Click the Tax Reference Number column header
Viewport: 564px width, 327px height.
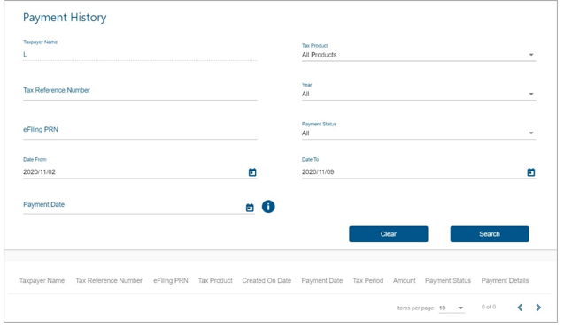[x=109, y=281]
